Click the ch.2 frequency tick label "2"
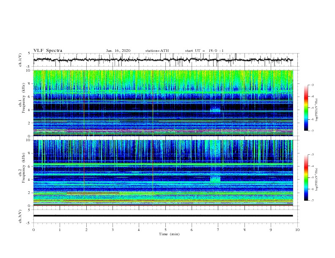 click(x=30, y=193)
